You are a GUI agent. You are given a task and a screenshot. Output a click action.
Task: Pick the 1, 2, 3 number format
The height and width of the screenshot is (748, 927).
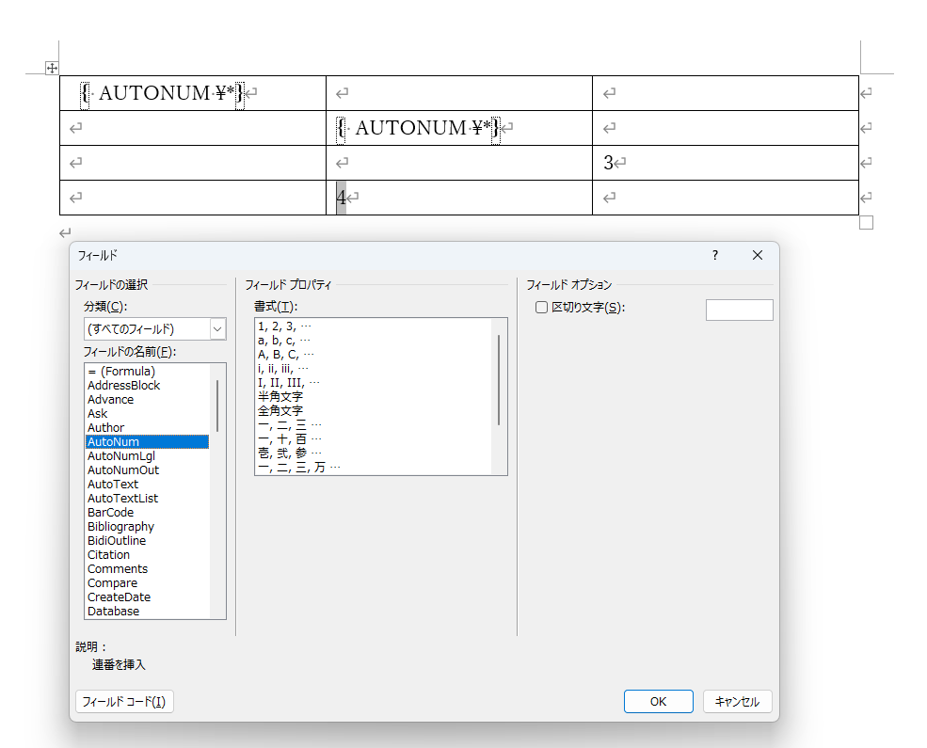pyautogui.click(x=283, y=326)
